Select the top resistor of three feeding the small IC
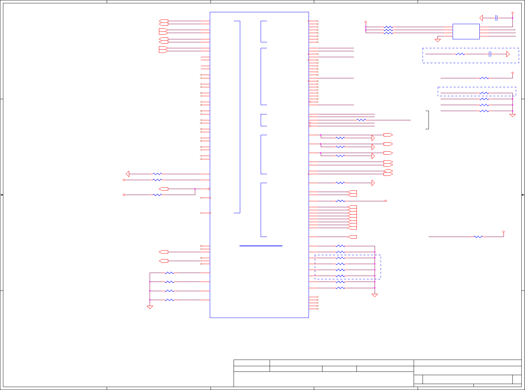The width and height of the screenshot is (525, 390). (388, 27)
